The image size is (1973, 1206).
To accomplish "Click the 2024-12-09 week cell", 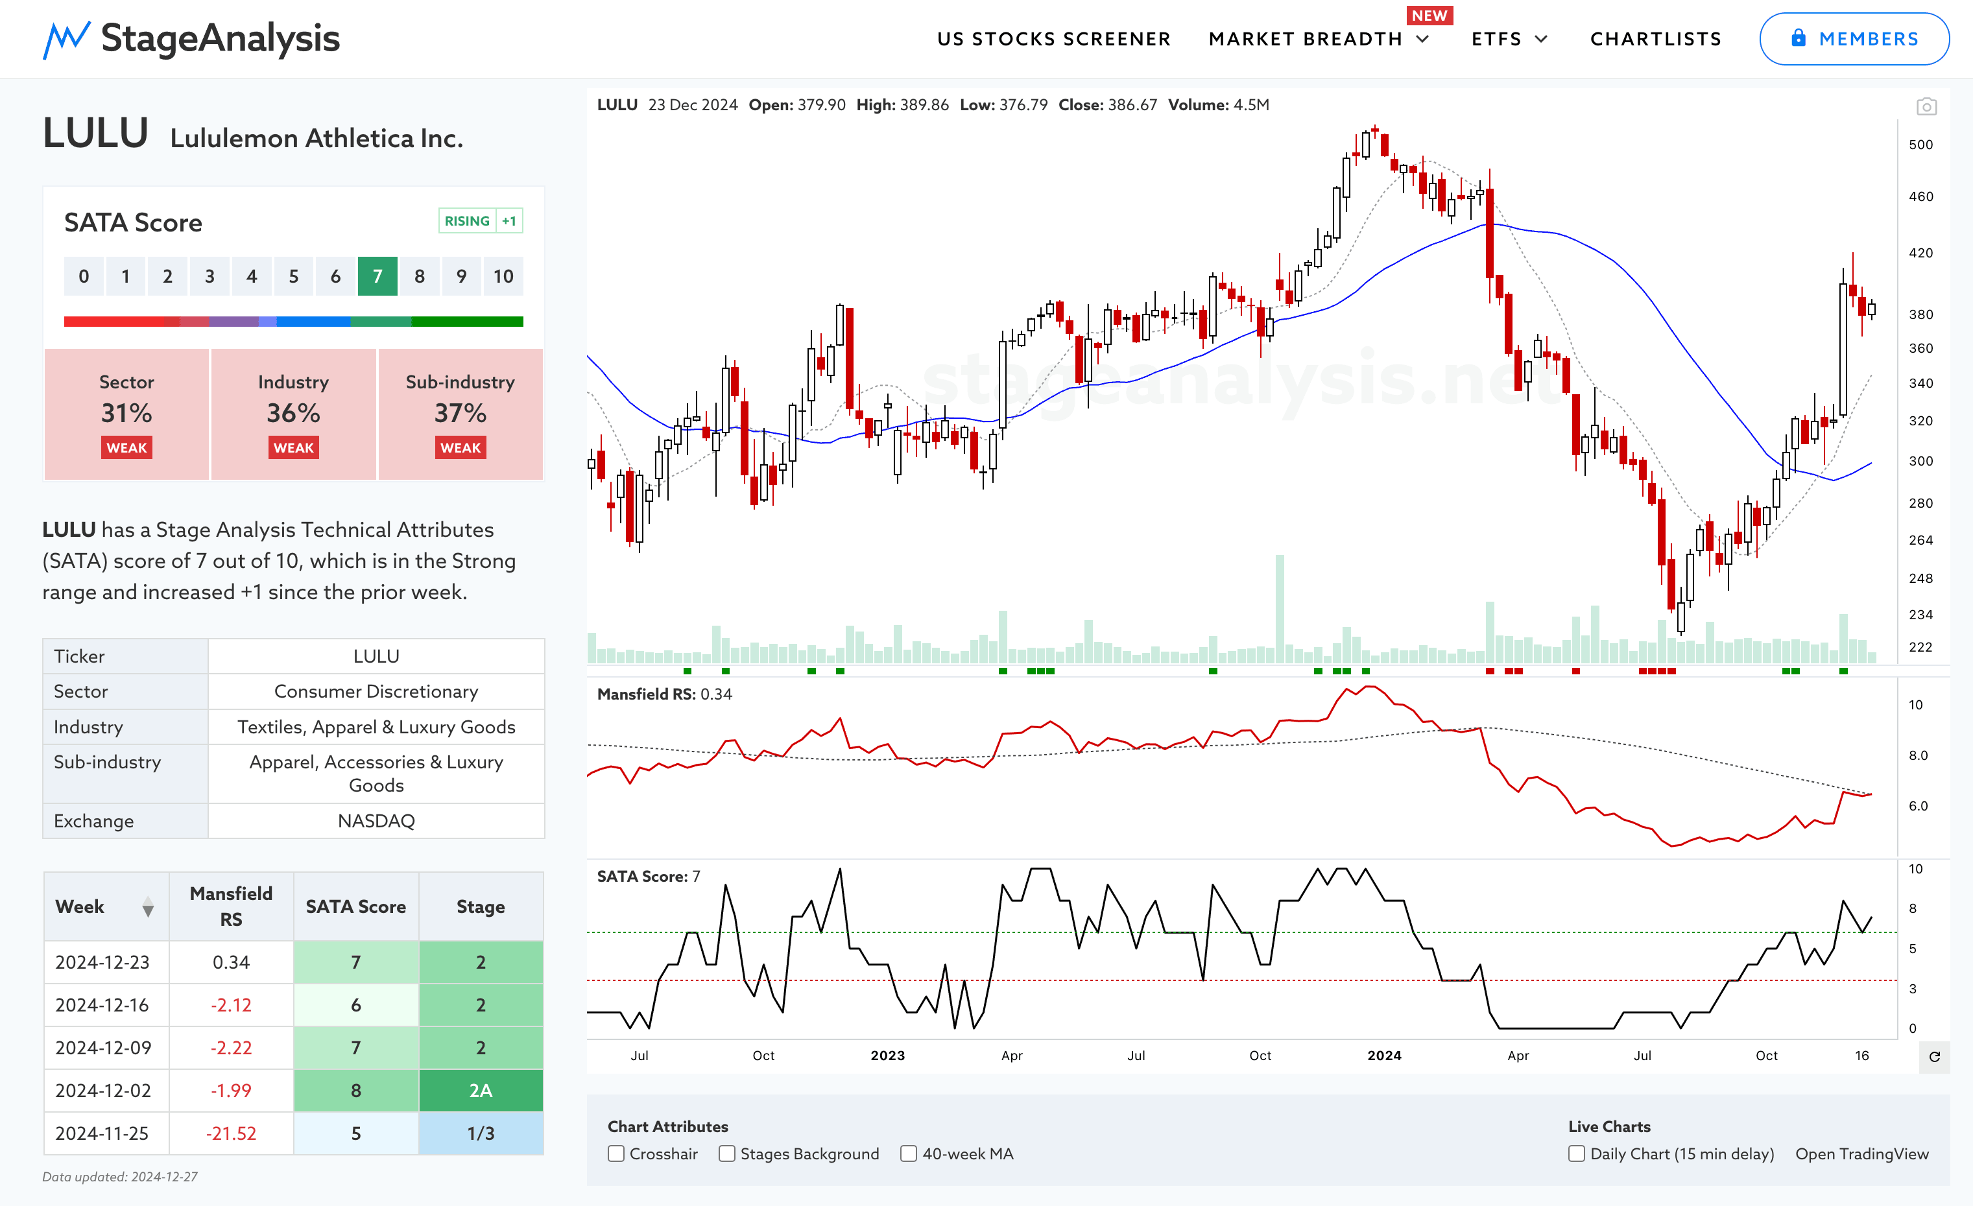I will (106, 1048).
